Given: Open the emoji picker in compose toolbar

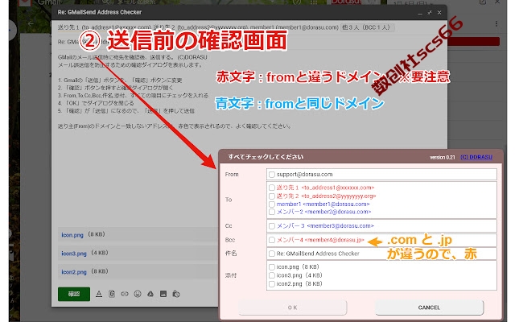Looking at the screenshot, I should (x=138, y=294).
